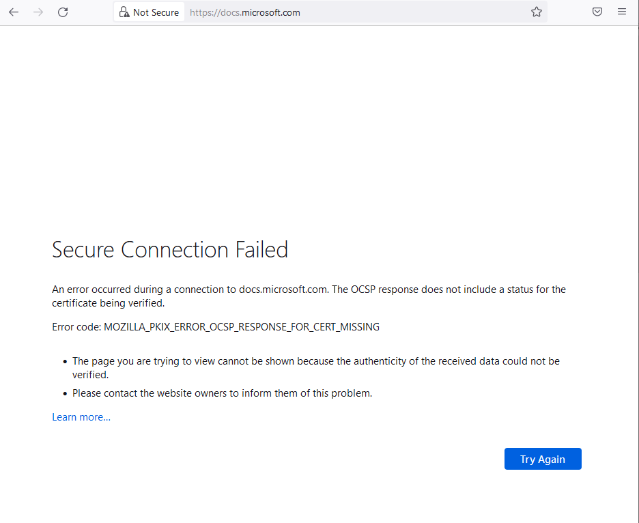Image resolution: width=639 pixels, height=523 pixels.
Task: Navigate forward using the arrow icon
Action: pyautogui.click(x=38, y=12)
